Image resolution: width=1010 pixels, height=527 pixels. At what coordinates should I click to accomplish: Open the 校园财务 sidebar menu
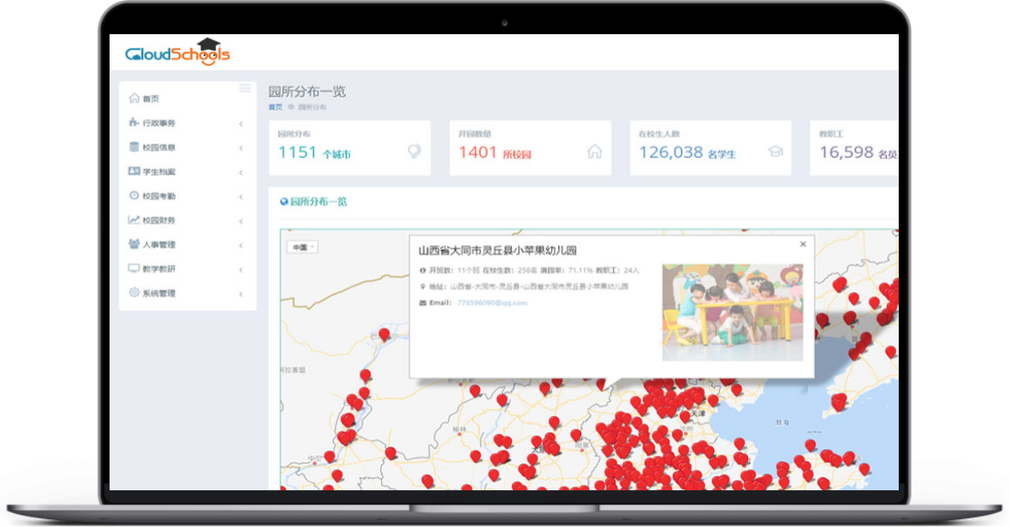coord(187,220)
